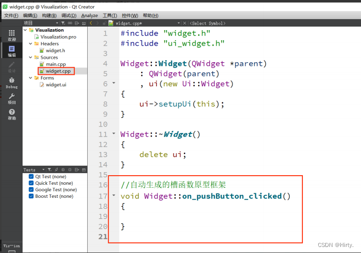
Task: Uncheck the Boost Test (none) checkbox
Action: (x=31, y=196)
